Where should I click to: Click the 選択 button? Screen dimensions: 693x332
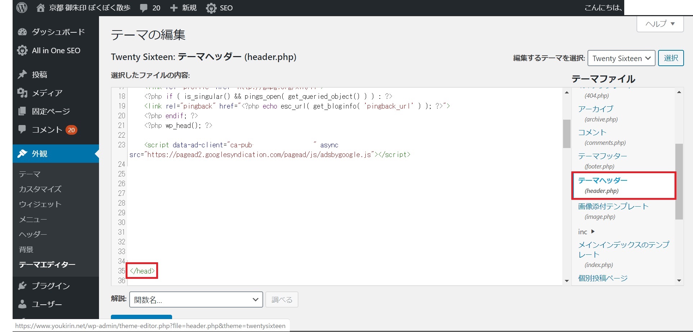click(671, 58)
